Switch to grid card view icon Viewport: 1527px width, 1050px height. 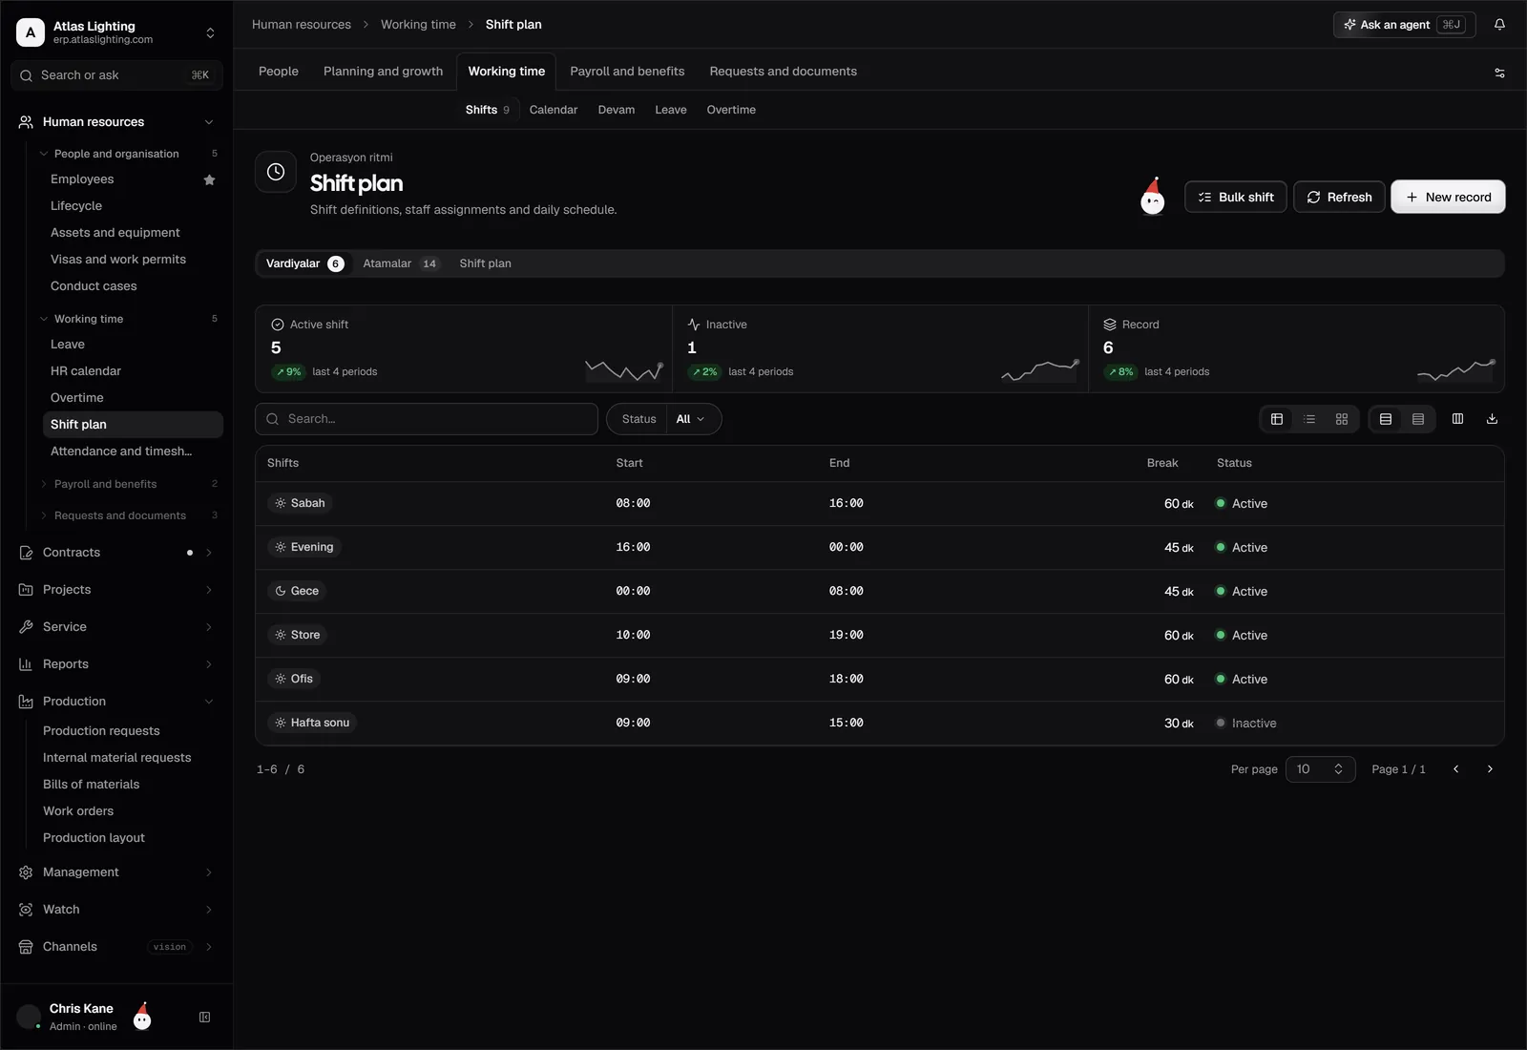(1342, 419)
